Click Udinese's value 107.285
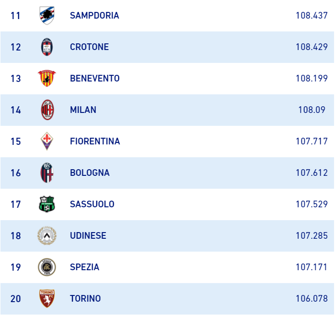Viewport: 335px width, 315px height. click(312, 236)
